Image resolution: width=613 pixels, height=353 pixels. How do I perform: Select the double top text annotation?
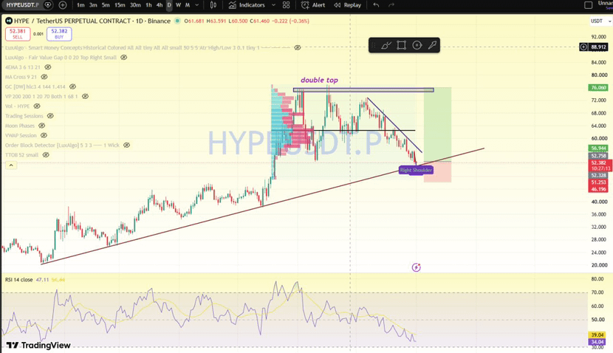319,80
